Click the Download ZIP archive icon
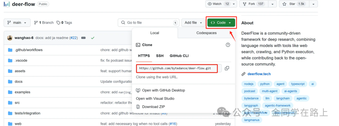The image size is (339, 126). click(x=138, y=107)
